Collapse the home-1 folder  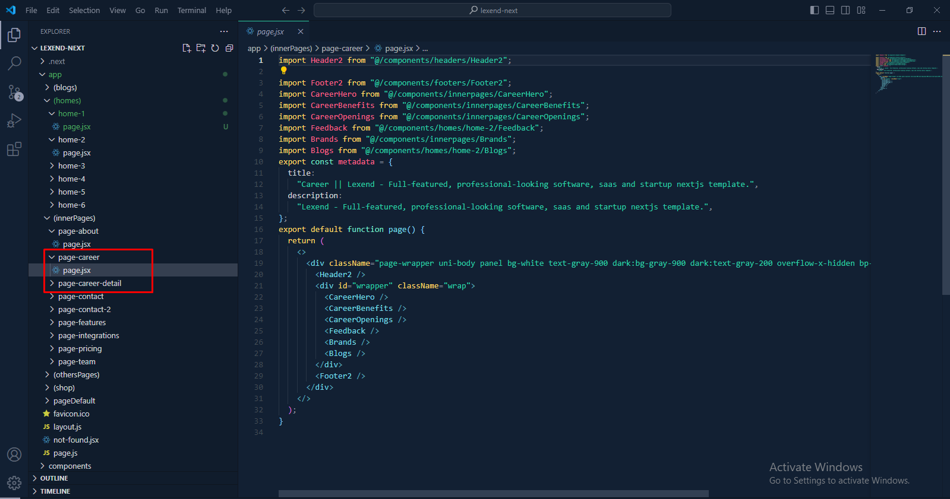click(x=71, y=113)
